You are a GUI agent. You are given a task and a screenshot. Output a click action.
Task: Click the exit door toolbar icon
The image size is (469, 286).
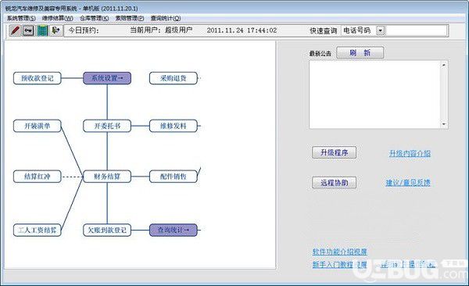(x=55, y=30)
